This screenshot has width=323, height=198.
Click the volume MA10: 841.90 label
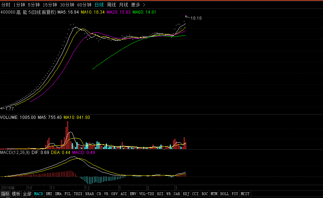pyautogui.click(x=77, y=117)
